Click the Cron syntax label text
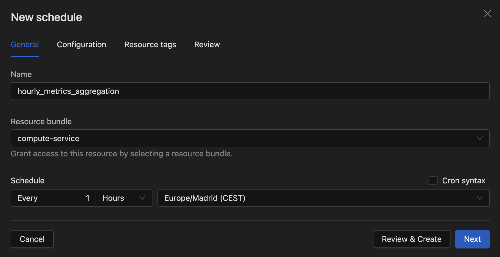 tap(463, 181)
